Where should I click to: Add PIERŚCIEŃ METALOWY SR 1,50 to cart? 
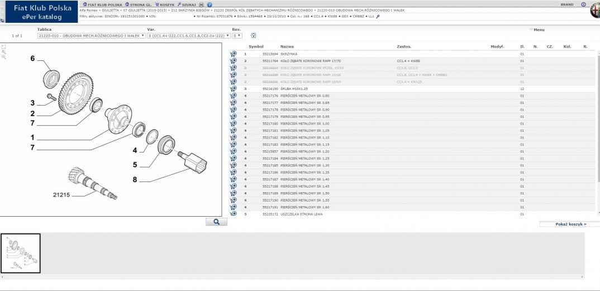233,193
